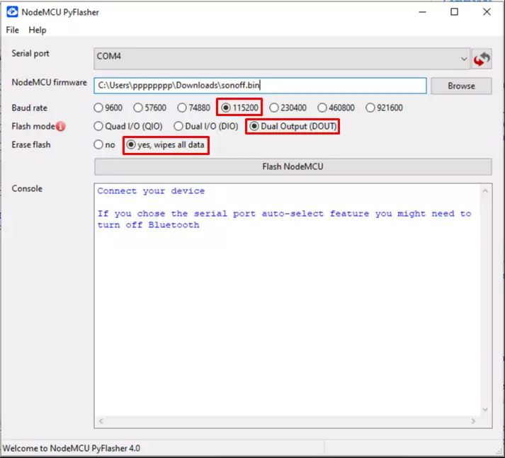Image resolution: width=505 pixels, height=458 pixels.
Task: Select the 74880 baud rate
Action: [193, 108]
